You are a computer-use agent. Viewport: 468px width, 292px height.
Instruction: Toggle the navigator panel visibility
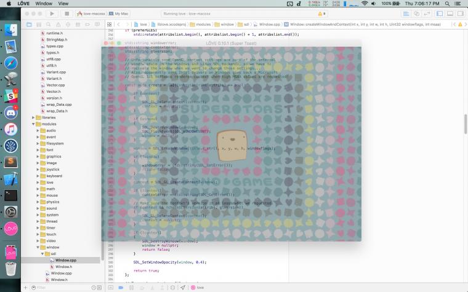pyautogui.click(x=440, y=14)
